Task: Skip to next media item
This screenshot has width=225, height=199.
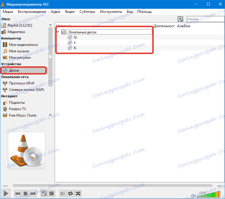Action: [x=33, y=193]
